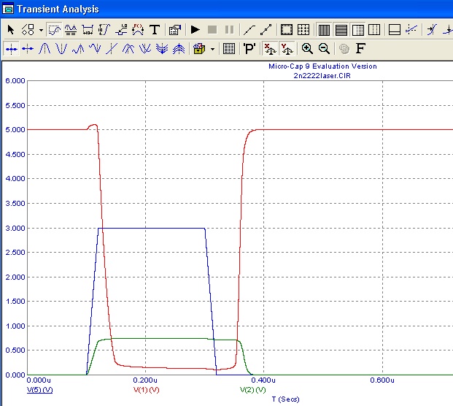The height and width of the screenshot is (406, 453).
Task: Toggle the Y-axis auto scale button
Action: (287, 49)
